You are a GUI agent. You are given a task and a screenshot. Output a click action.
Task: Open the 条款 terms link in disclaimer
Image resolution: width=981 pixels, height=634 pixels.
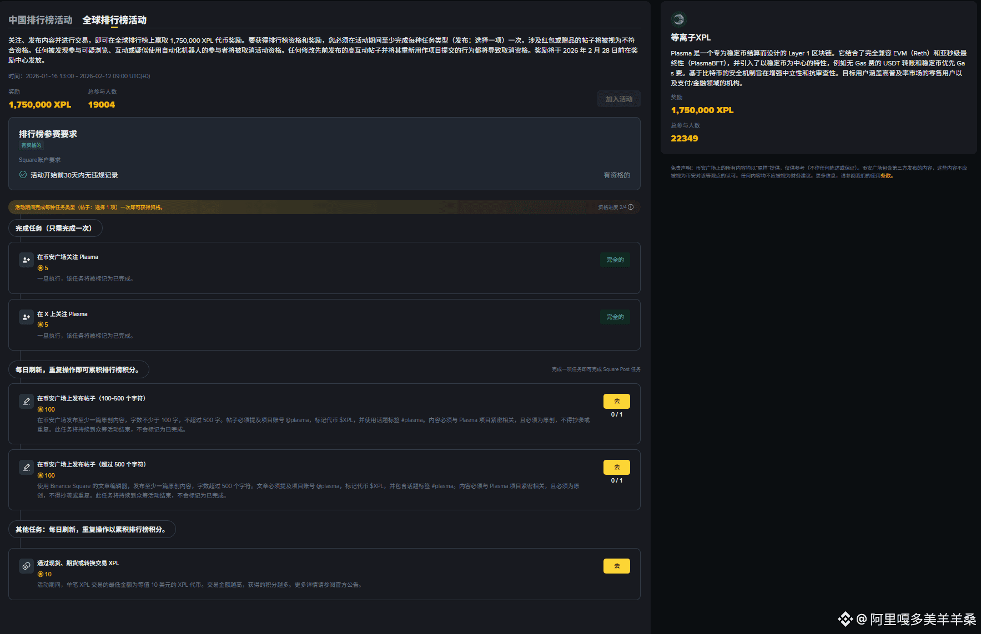pos(886,176)
